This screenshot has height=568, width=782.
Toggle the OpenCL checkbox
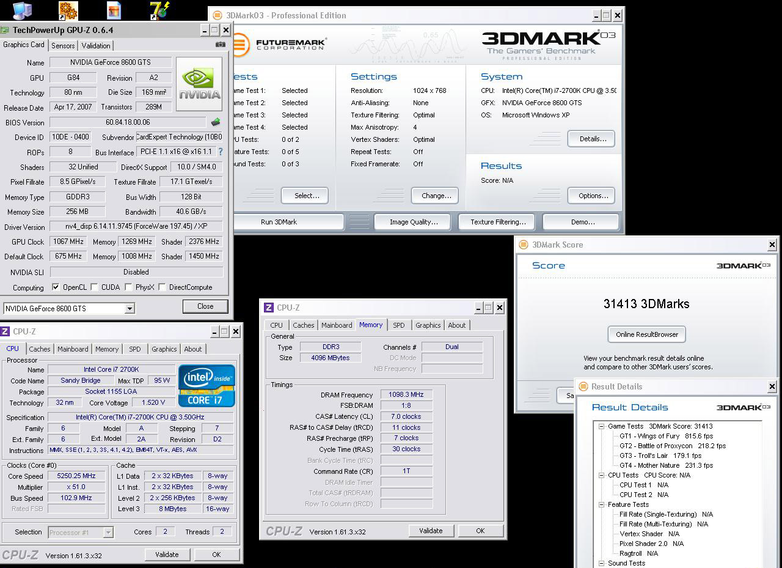[x=56, y=287]
